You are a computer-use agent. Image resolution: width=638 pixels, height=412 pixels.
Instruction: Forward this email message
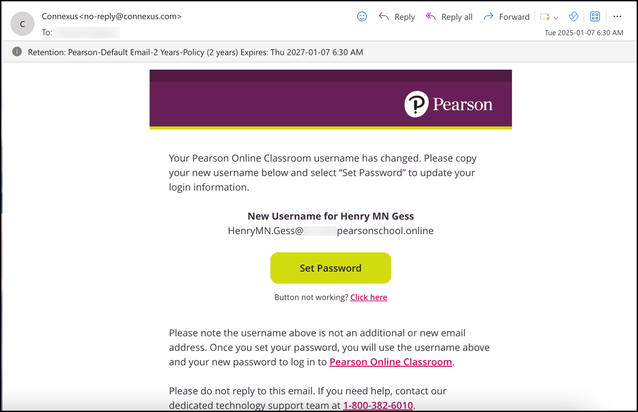pyautogui.click(x=506, y=17)
